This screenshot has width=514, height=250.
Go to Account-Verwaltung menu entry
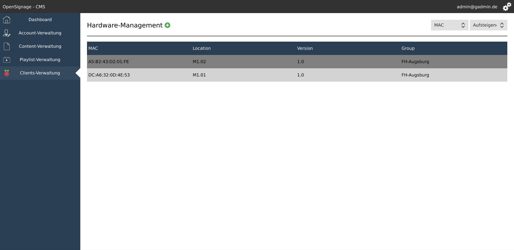click(x=40, y=33)
